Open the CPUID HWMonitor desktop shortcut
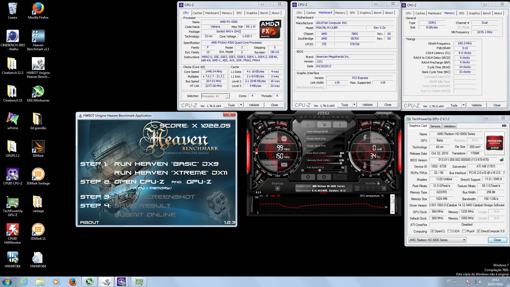 pos(13,234)
